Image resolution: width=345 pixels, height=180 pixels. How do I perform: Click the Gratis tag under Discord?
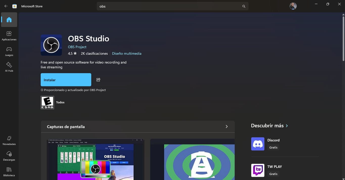(273, 147)
